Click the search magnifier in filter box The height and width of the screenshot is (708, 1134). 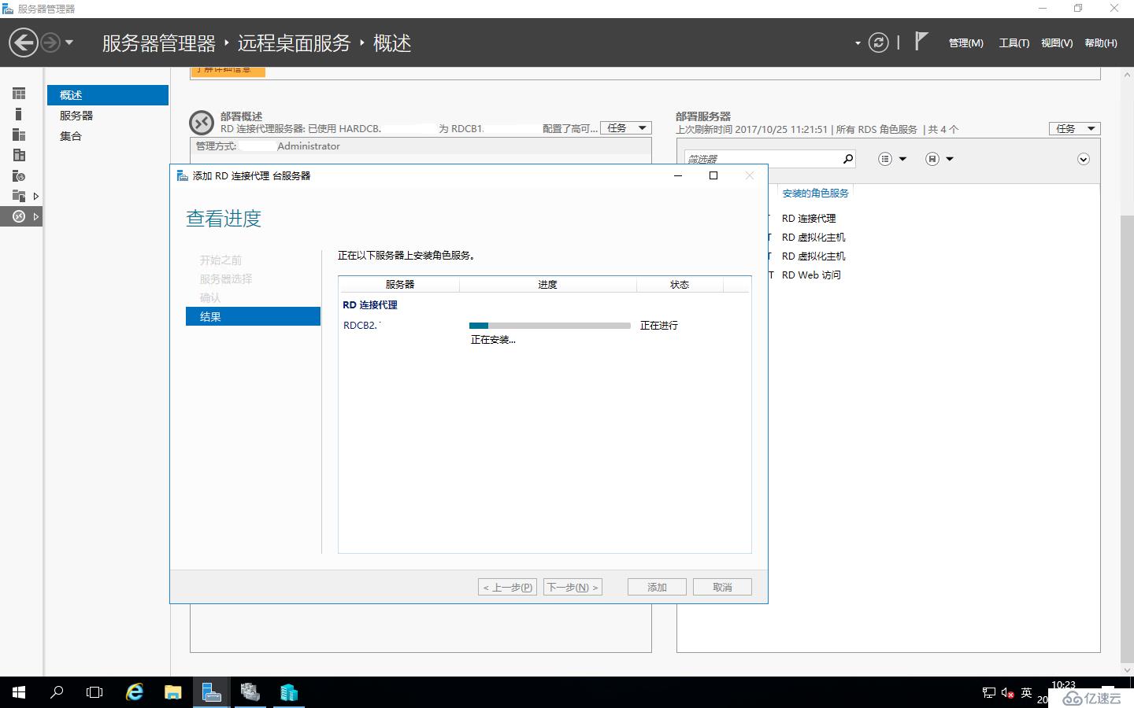[848, 159]
